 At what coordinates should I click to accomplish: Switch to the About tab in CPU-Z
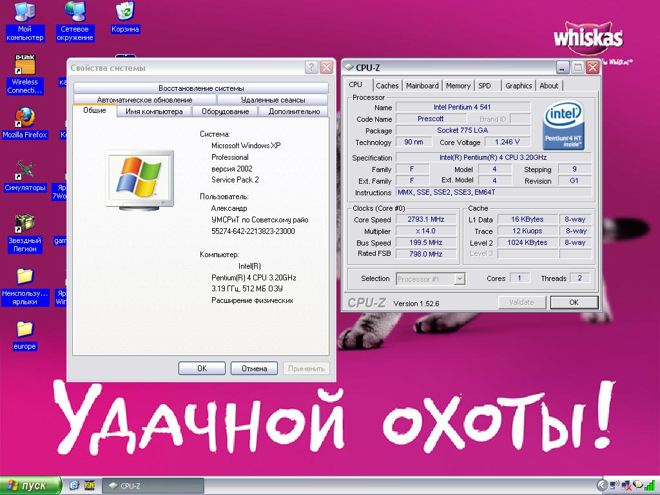click(549, 86)
